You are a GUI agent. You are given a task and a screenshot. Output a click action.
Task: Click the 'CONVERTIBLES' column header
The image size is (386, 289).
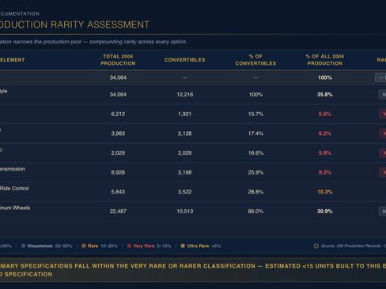click(184, 60)
